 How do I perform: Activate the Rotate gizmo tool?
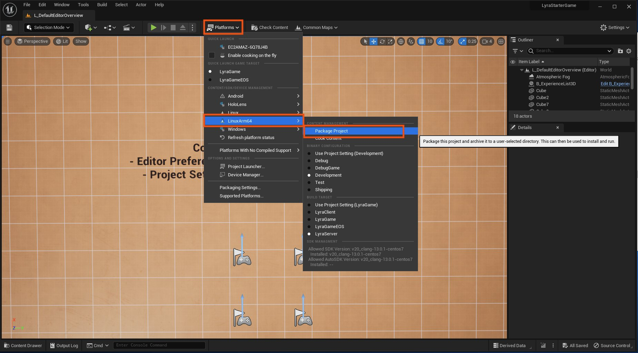[x=382, y=41]
